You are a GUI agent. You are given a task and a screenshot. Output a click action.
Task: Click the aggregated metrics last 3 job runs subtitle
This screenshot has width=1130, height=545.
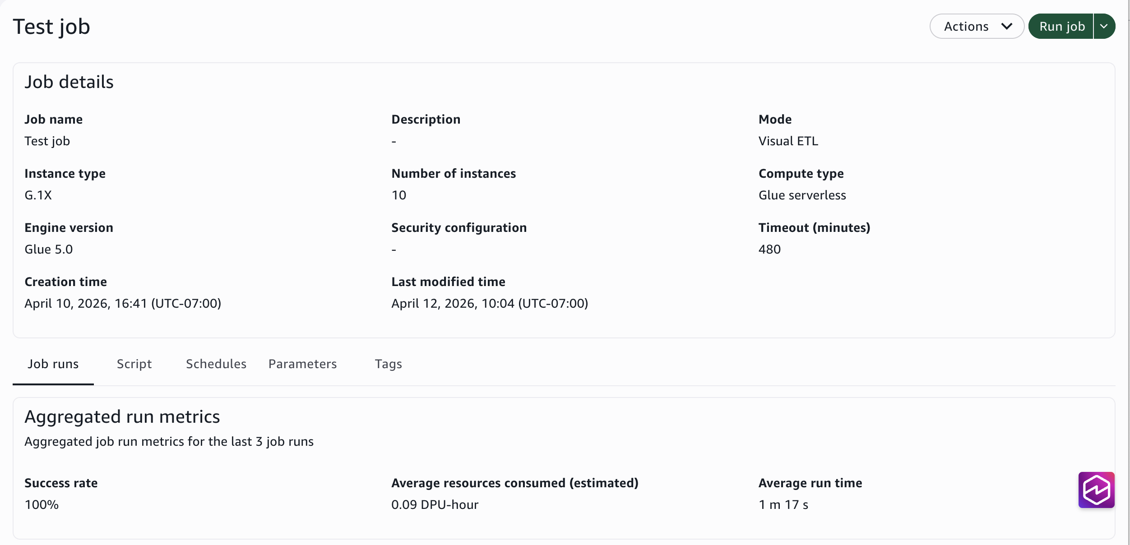click(x=169, y=442)
